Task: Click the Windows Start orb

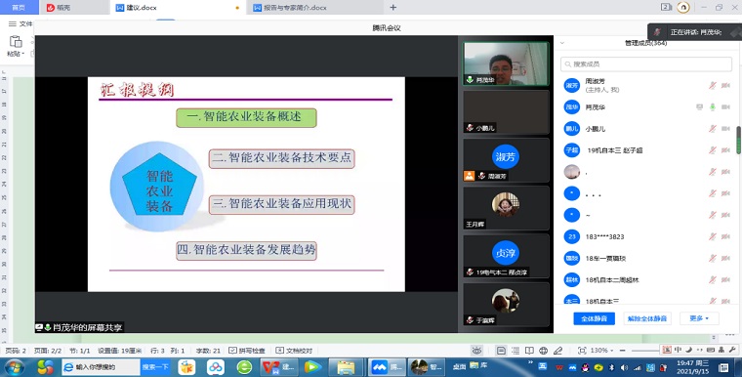Action: click(14, 367)
